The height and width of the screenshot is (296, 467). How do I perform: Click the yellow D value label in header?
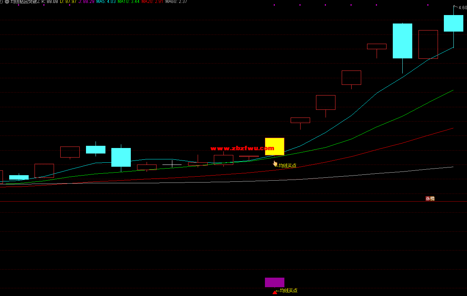[x=68, y=1]
